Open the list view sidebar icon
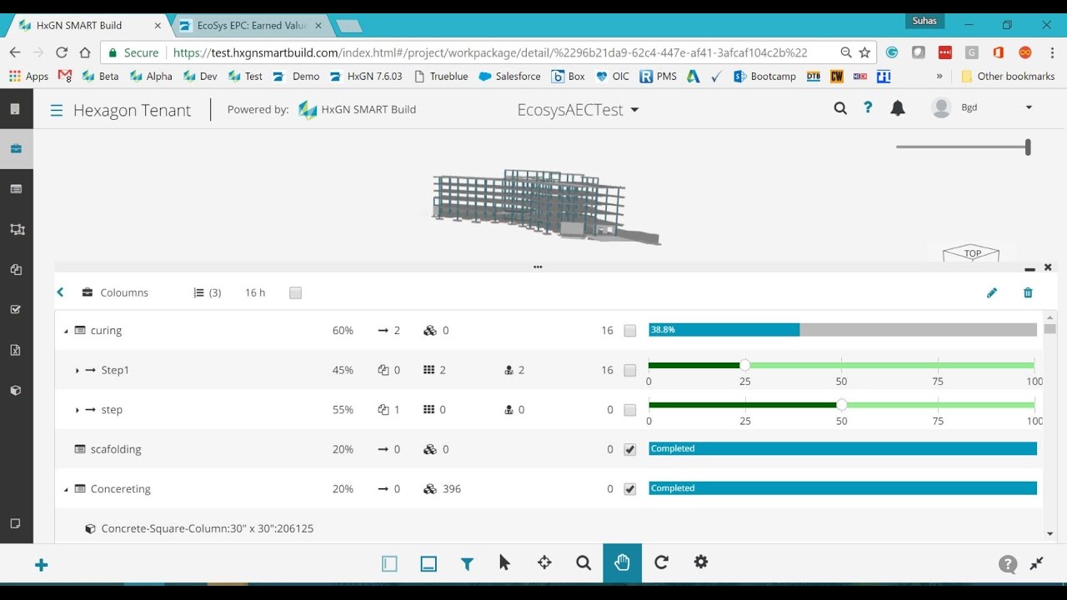Screen dimensions: 1067x600 [x=16, y=189]
